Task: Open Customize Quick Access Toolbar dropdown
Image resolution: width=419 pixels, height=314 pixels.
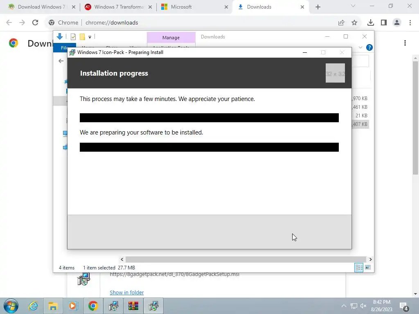Action: (x=90, y=37)
